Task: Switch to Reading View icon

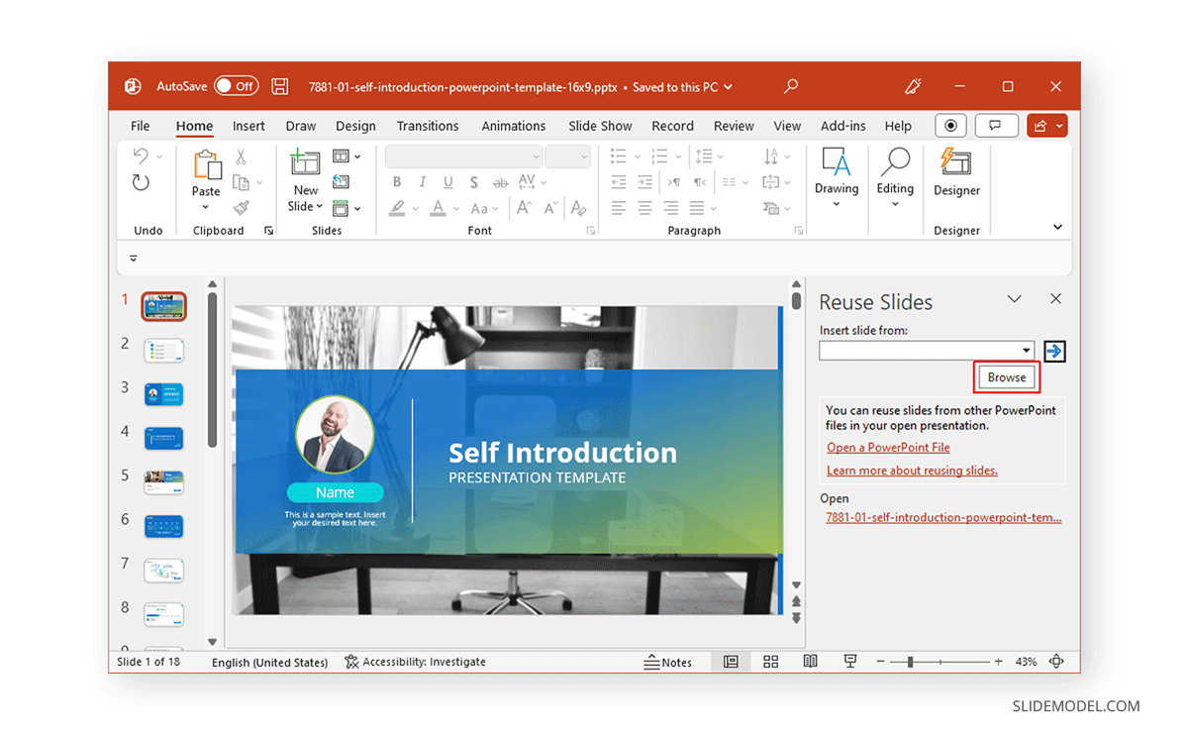Action: pos(810,662)
